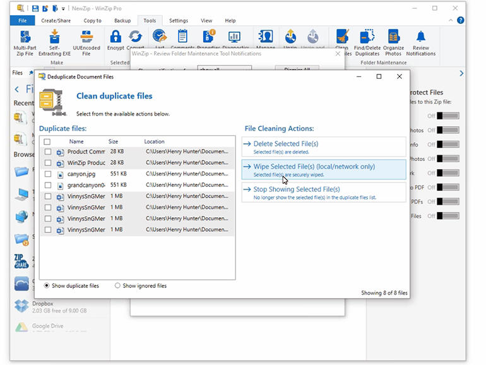Screen dimensions: 486x365
Task: Check the canyon.jpg checkbox
Action: point(48,174)
